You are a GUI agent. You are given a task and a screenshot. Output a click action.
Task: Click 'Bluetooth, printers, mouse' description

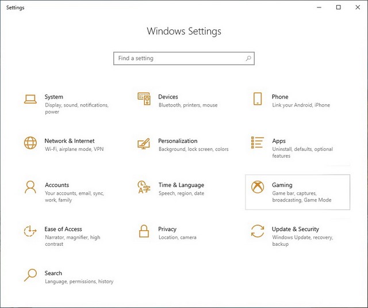[188, 105]
